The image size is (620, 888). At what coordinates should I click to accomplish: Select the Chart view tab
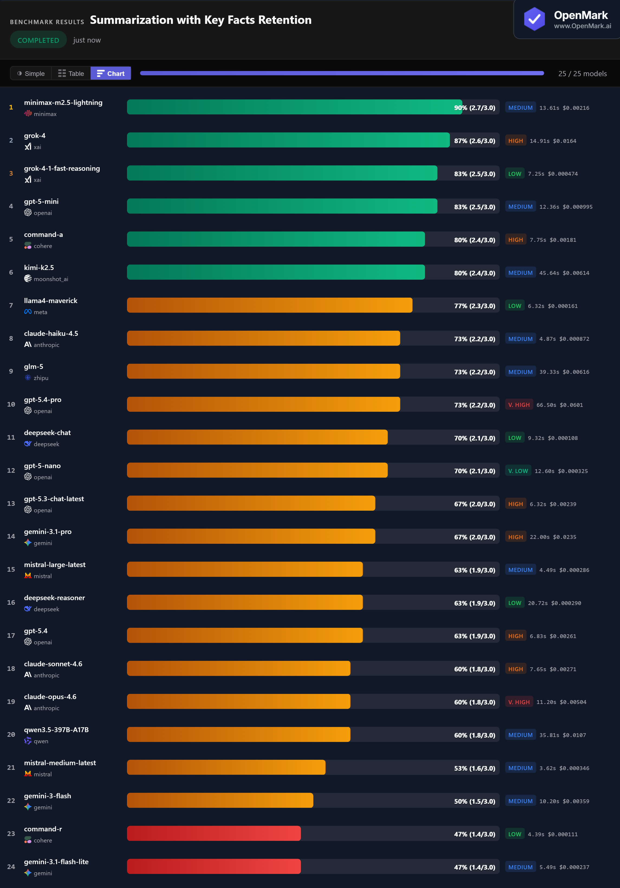click(x=111, y=73)
